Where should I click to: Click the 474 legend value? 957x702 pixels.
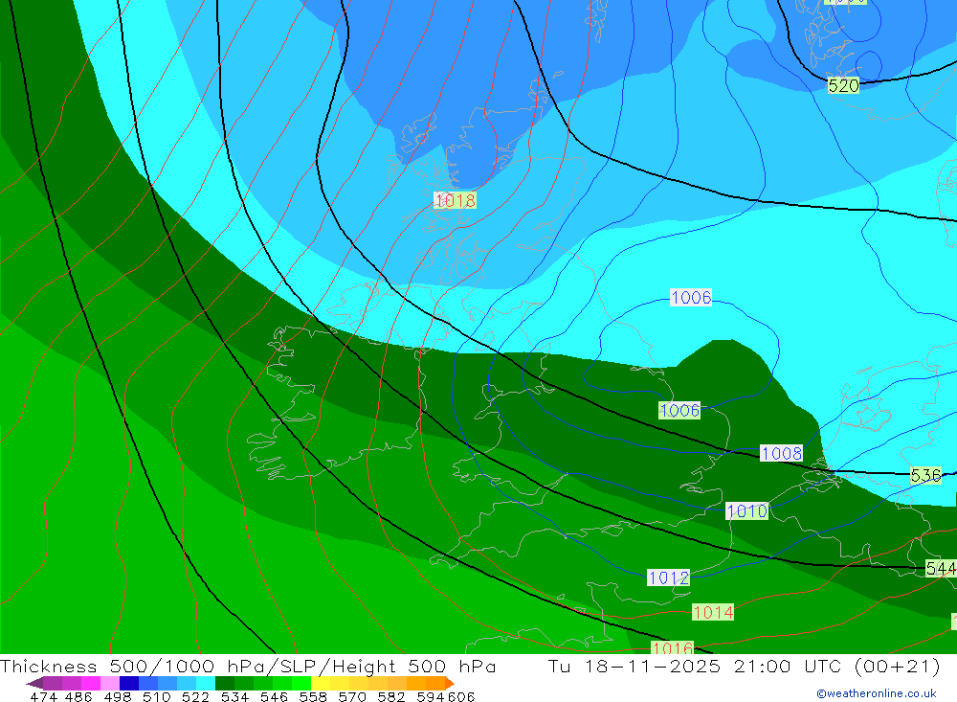[44, 697]
